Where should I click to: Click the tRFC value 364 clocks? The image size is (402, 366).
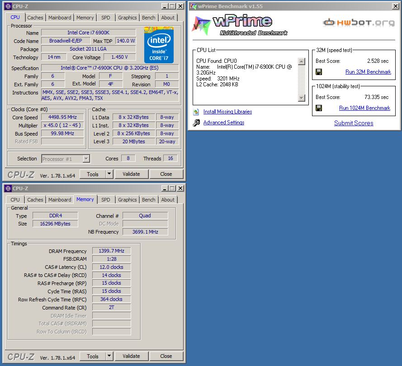(112, 299)
